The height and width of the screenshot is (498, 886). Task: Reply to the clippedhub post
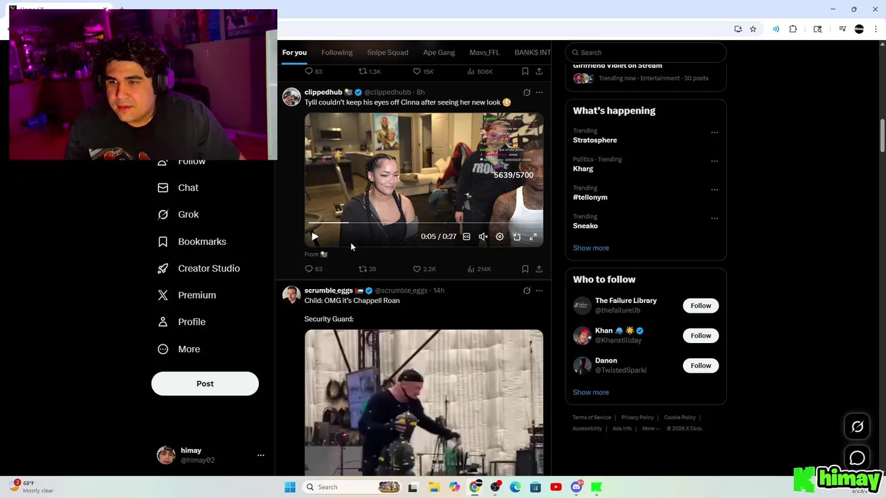314,269
